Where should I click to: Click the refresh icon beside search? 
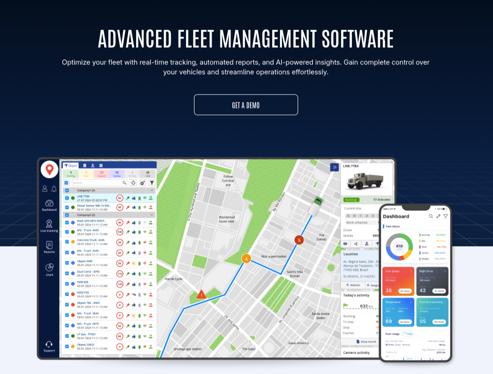pos(133,183)
